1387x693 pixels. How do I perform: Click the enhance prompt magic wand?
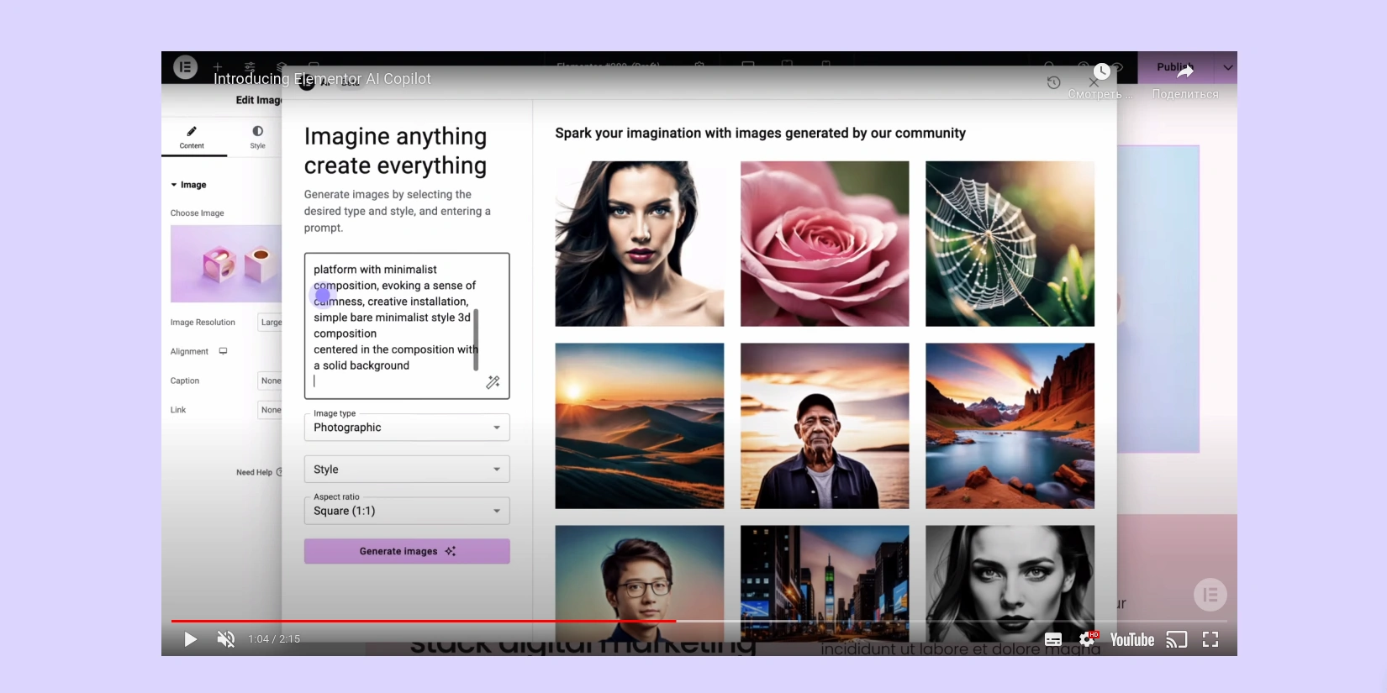coord(493,382)
